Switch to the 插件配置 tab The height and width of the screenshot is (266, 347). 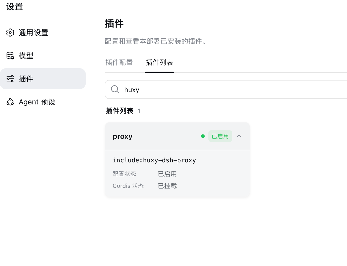[x=119, y=62]
